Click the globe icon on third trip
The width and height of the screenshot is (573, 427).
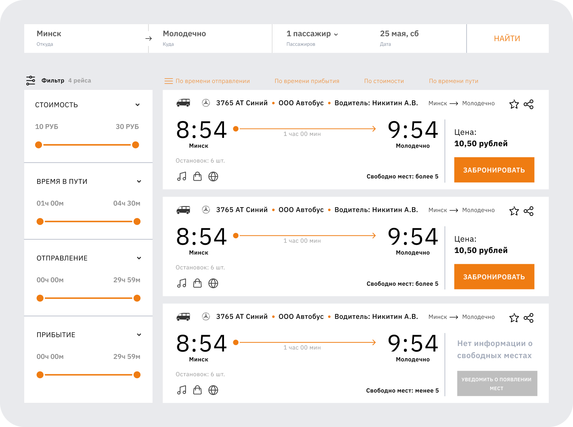point(213,390)
